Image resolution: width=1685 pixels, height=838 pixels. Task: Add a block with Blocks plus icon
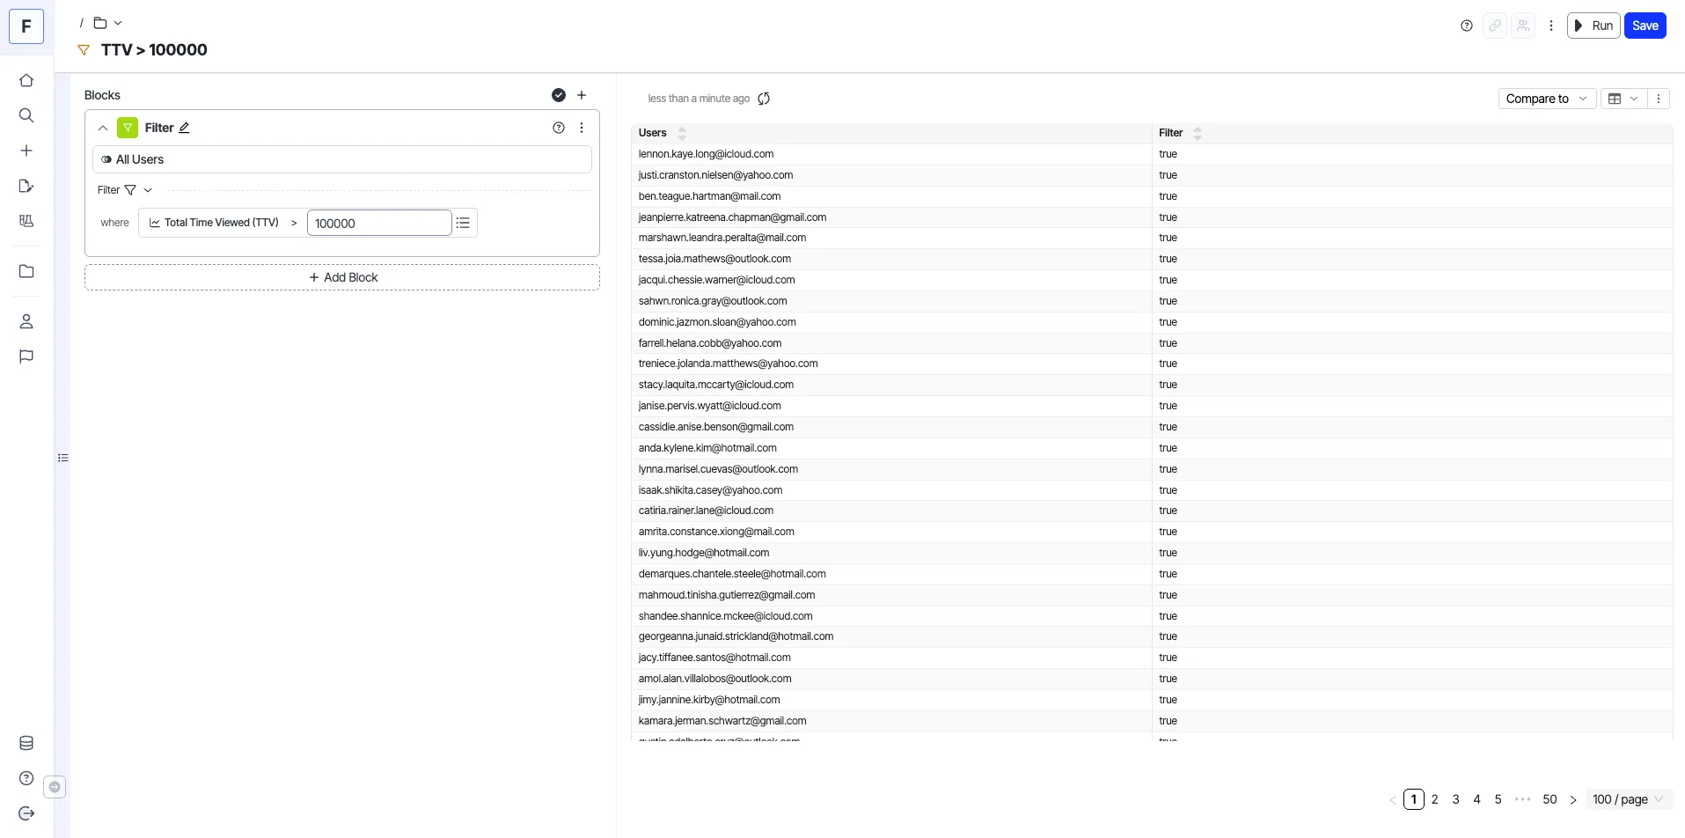coord(582,95)
